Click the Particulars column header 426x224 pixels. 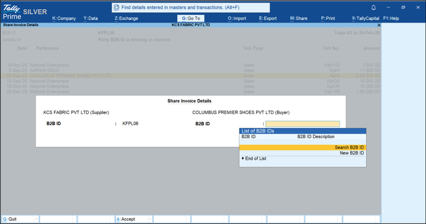point(47,48)
